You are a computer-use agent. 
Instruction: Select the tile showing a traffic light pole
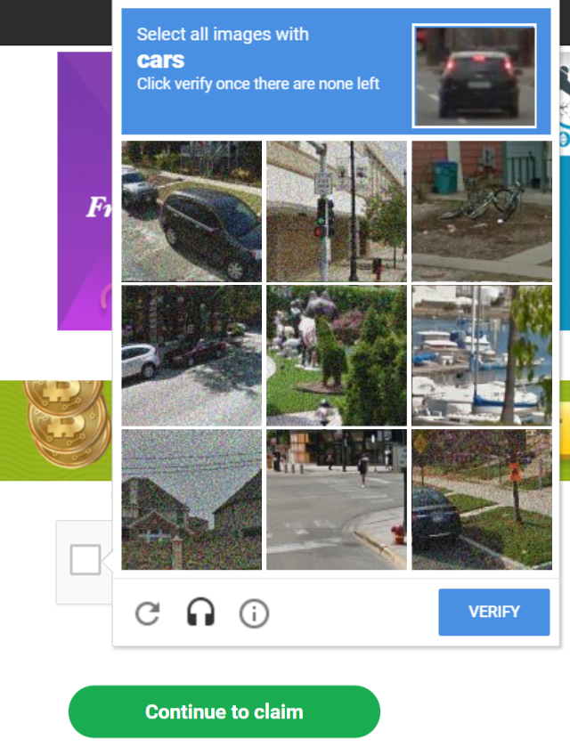pyautogui.click(x=337, y=211)
